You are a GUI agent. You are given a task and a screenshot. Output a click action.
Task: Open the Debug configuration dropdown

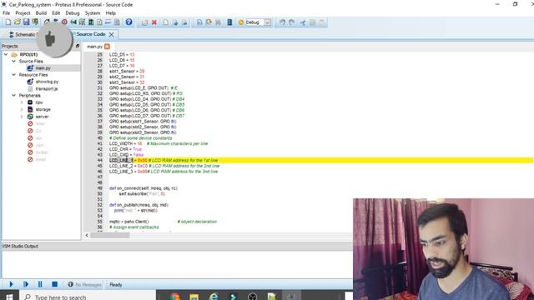coord(268,22)
